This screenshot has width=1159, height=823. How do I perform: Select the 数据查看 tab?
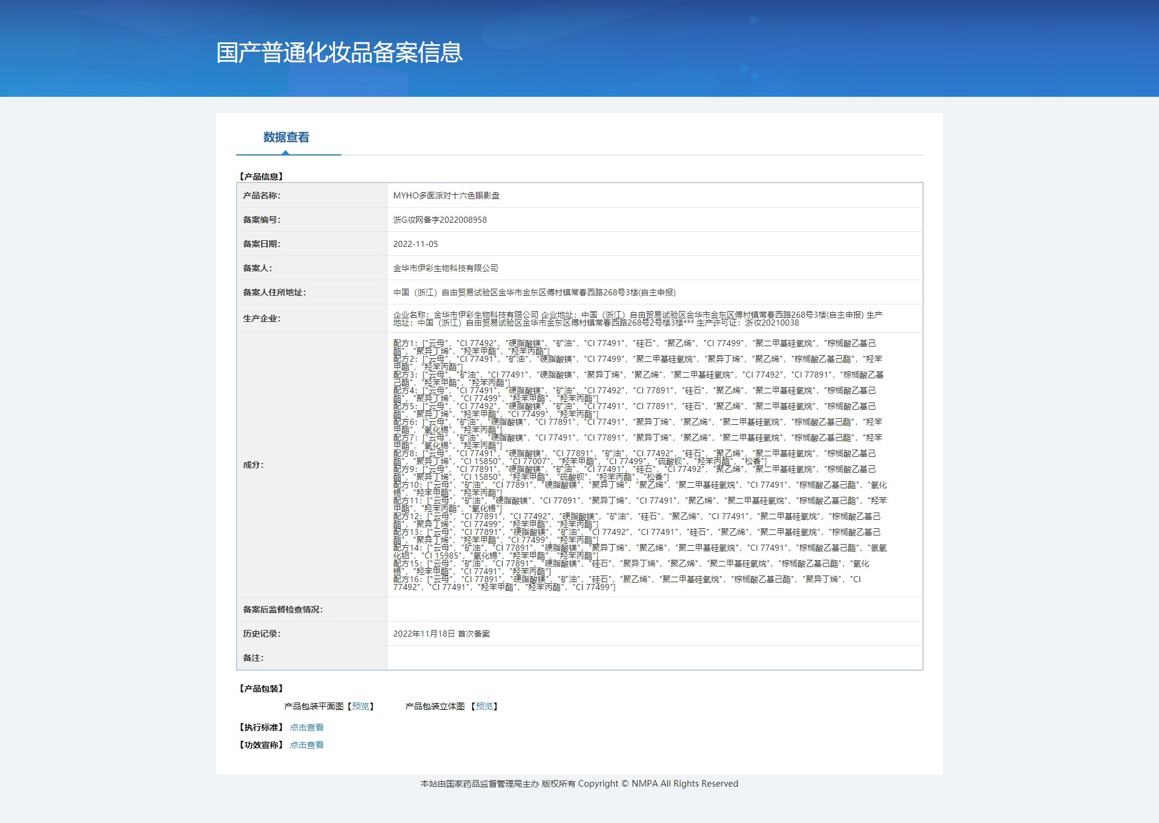[x=286, y=137]
